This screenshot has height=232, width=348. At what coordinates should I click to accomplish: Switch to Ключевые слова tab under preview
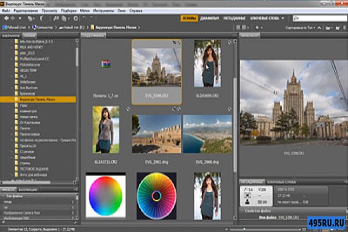click(x=281, y=182)
